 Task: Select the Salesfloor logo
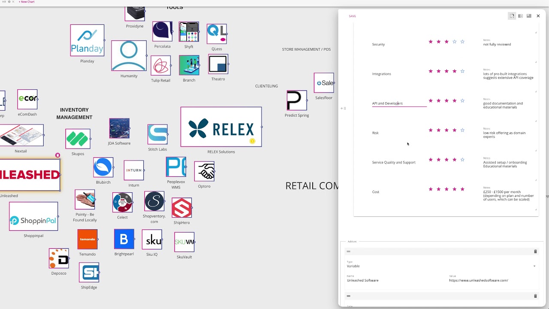[324, 83]
